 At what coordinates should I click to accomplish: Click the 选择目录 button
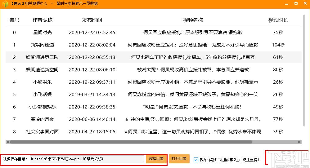pyautogui.click(x=156, y=159)
